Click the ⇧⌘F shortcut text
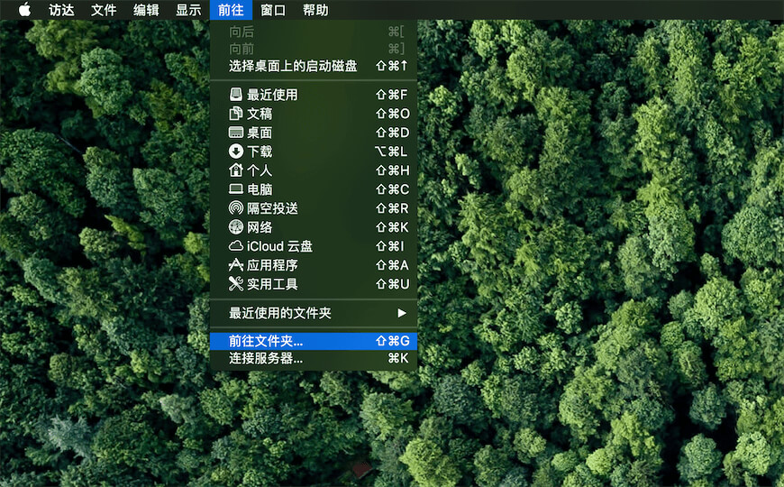The height and width of the screenshot is (487, 784). pyautogui.click(x=392, y=95)
